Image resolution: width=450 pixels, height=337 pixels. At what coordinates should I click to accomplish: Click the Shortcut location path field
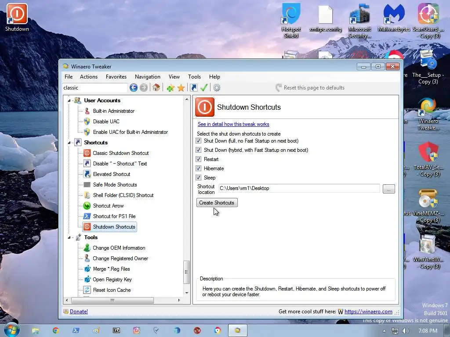click(x=299, y=188)
